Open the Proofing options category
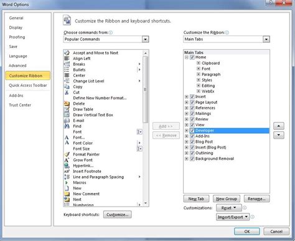The image size is (295, 241). tap(17, 37)
